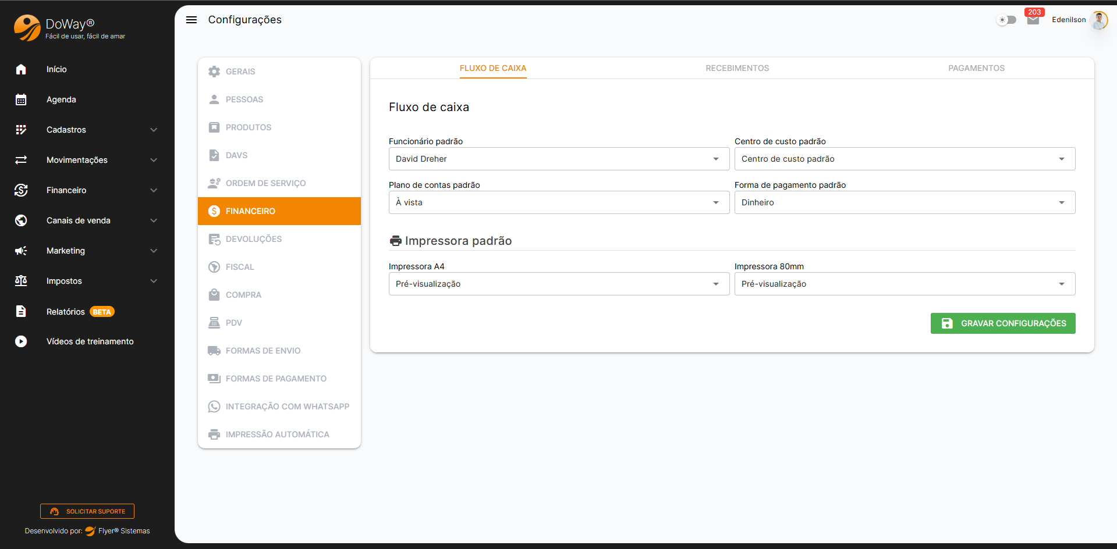This screenshot has height=549, width=1117.
Task: Open Agenda calendar icon
Action: 21,99
